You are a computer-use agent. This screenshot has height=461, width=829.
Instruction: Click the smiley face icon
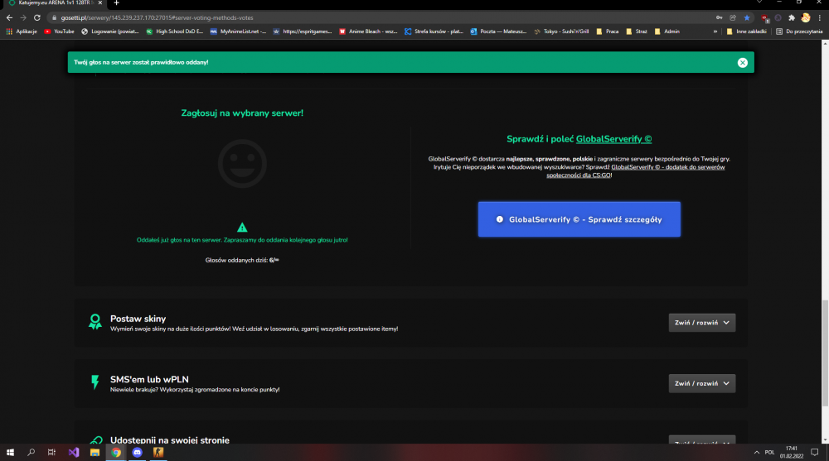(x=242, y=164)
